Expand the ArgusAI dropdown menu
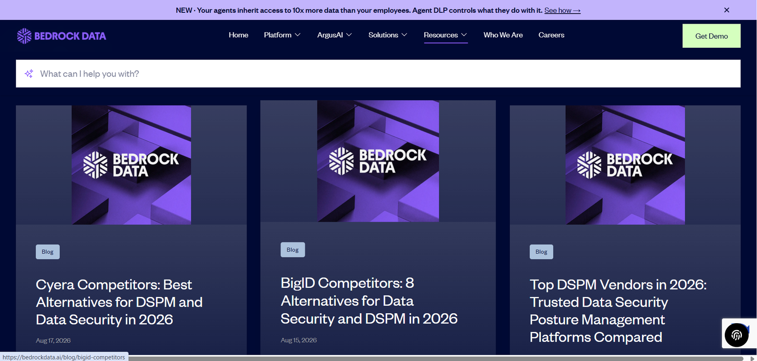The image size is (757, 361). pyautogui.click(x=334, y=35)
